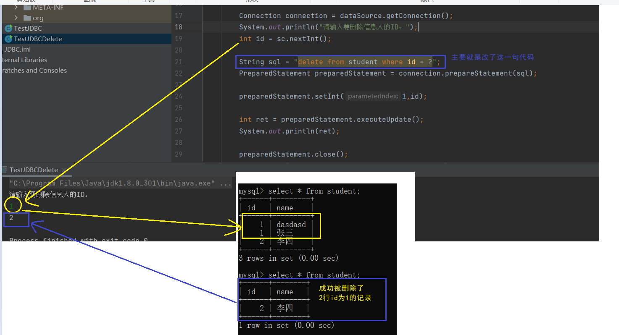Click '1 row in set (0.00 sec)' text
Screen dimensions: 619x335
tap(287, 325)
